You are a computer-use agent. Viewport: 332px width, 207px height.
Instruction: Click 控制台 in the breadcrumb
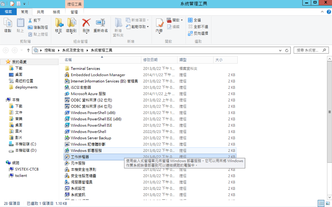point(50,50)
